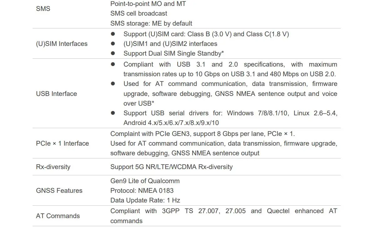Click 'Gen9 Lite of Qualcomm' text
369x230 pixels.
tap(145, 181)
